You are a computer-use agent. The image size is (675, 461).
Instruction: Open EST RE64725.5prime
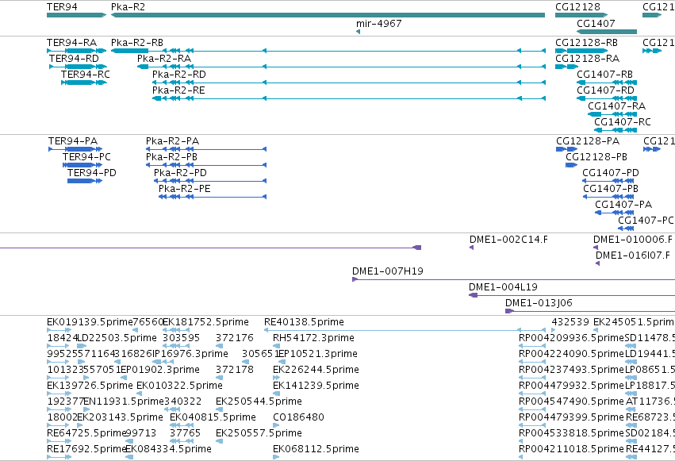click(59, 441)
